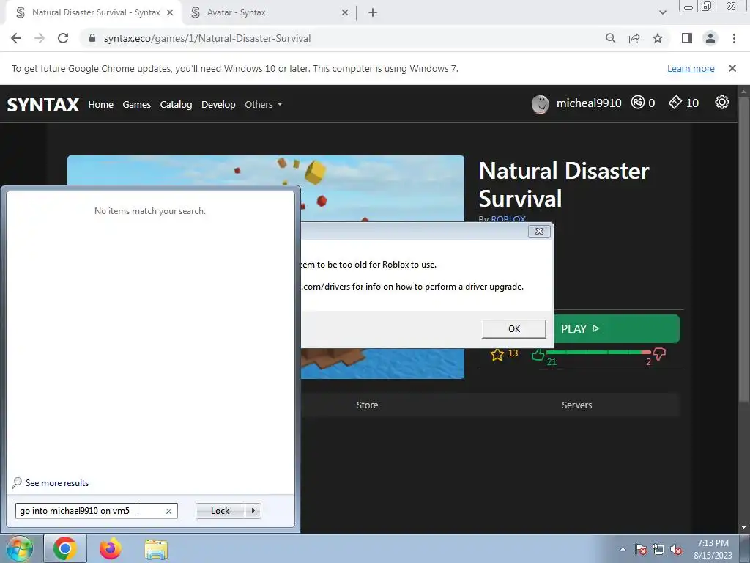
Task: Open the Learn more link
Action: point(691,68)
